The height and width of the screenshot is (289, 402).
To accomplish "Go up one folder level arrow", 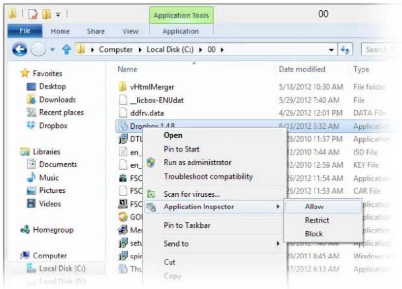I will pyautogui.click(x=67, y=50).
